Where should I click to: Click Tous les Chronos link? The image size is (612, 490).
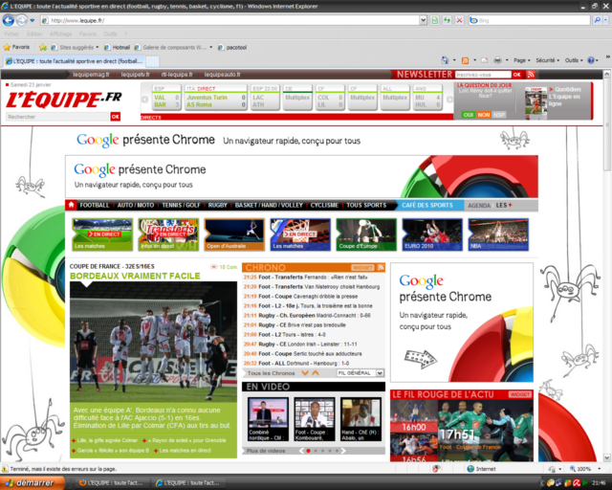click(x=271, y=373)
